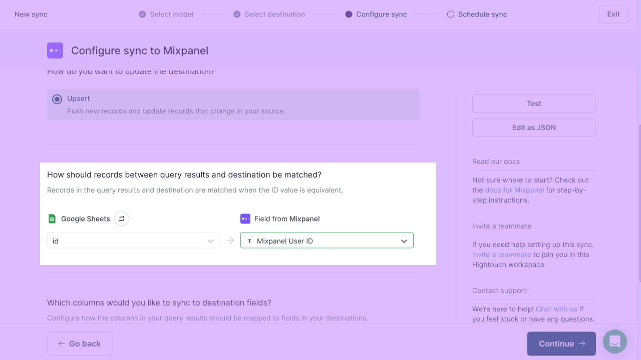Click the Which columns to sync heading
The width and height of the screenshot is (641, 360).
[159, 302]
